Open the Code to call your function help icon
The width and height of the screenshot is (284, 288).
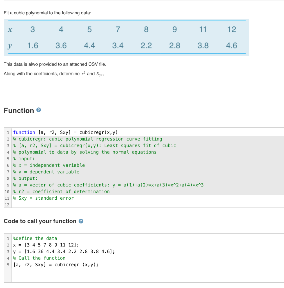(x=81, y=221)
